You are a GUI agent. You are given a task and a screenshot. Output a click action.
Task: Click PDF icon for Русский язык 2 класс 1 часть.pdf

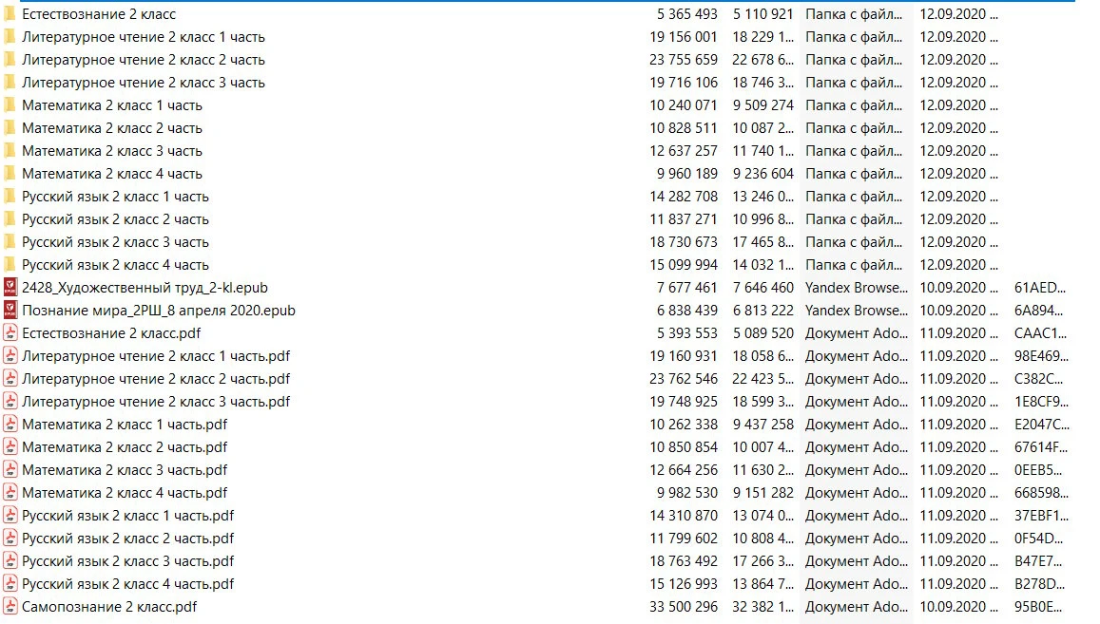click(x=10, y=516)
